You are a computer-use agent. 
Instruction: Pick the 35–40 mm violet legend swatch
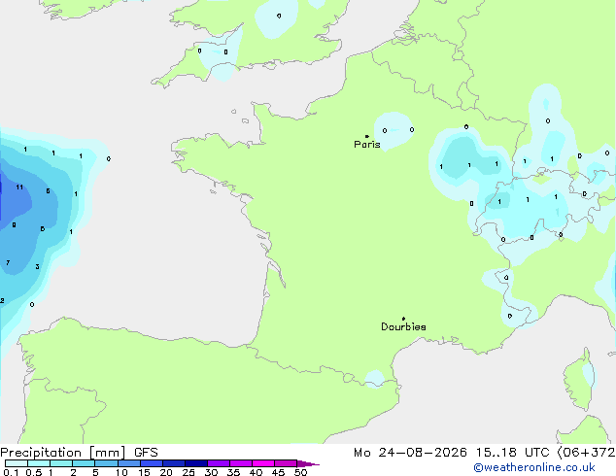tap(241, 463)
